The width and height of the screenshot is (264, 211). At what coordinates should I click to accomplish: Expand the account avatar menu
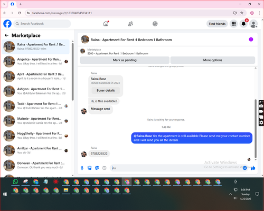253,24
